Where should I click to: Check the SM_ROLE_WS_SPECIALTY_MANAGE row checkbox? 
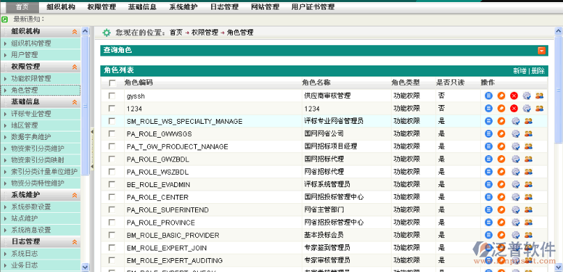coord(112,121)
